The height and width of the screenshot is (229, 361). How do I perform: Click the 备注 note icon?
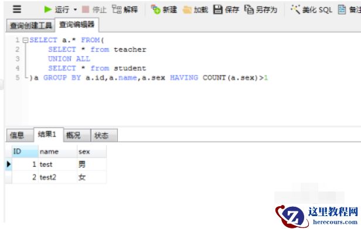click(x=342, y=9)
